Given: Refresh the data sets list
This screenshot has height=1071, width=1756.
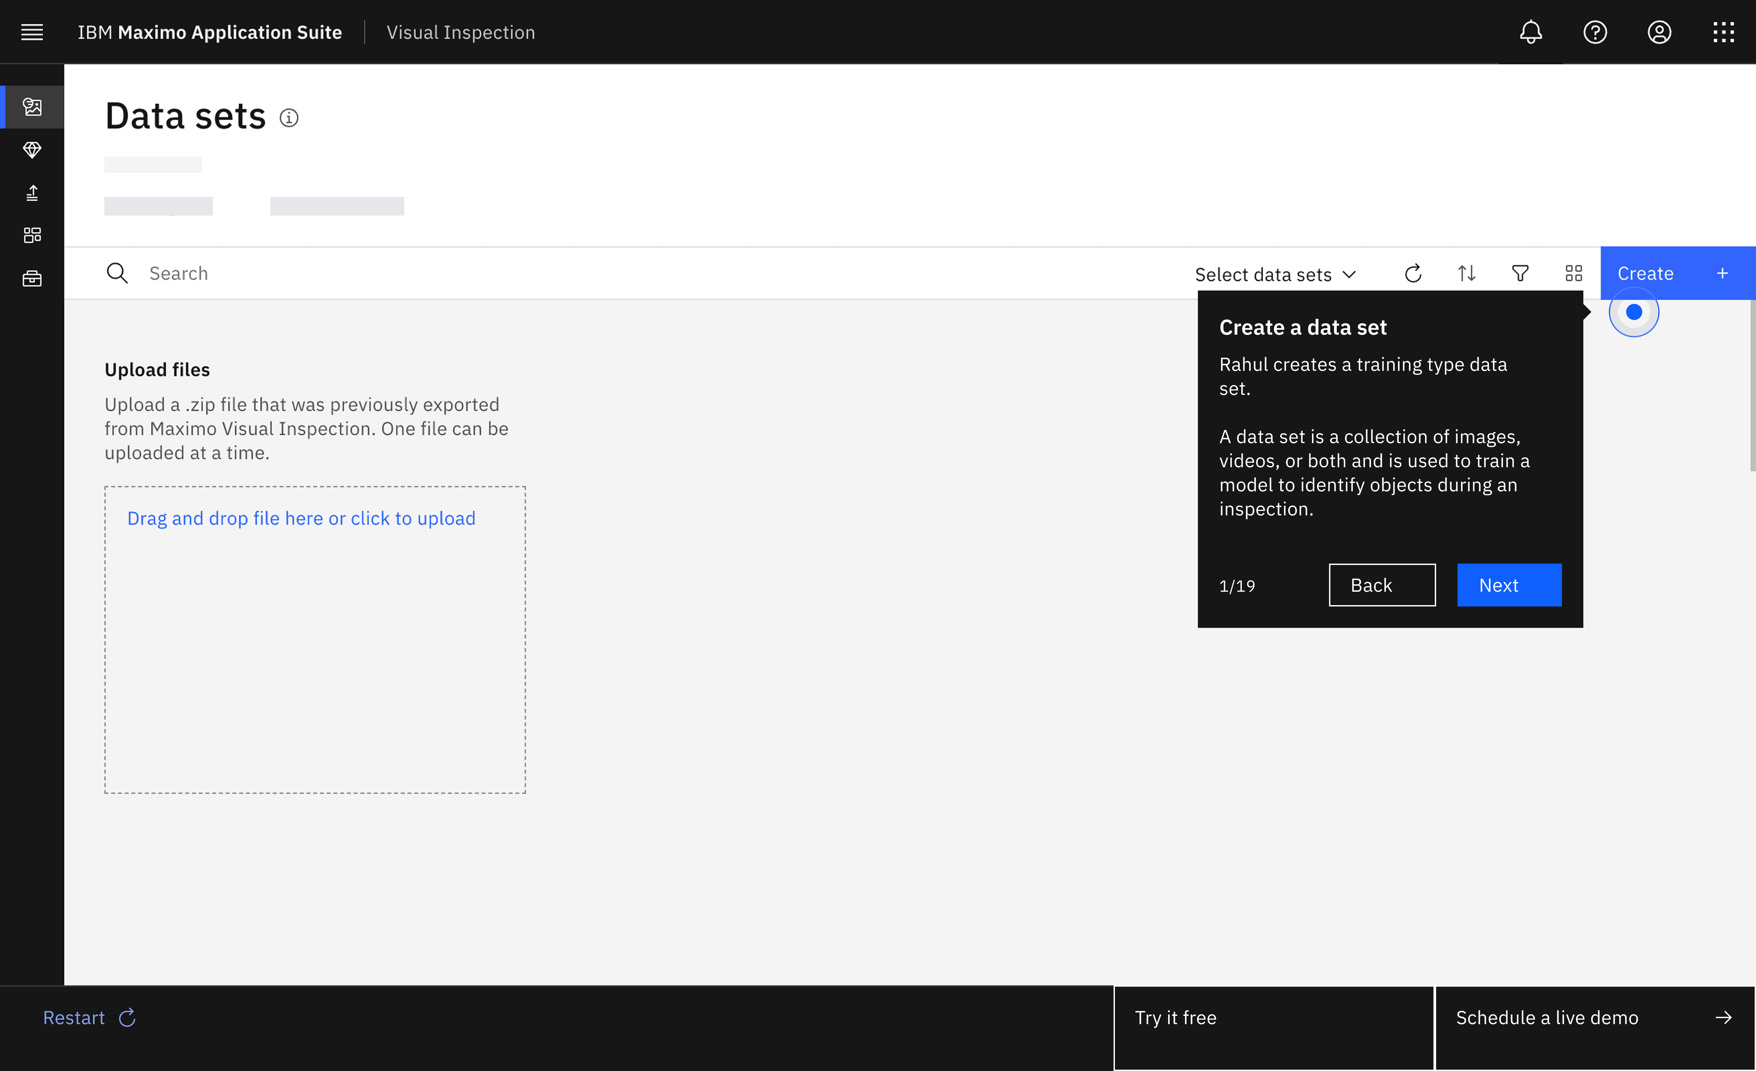Looking at the screenshot, I should tap(1413, 273).
